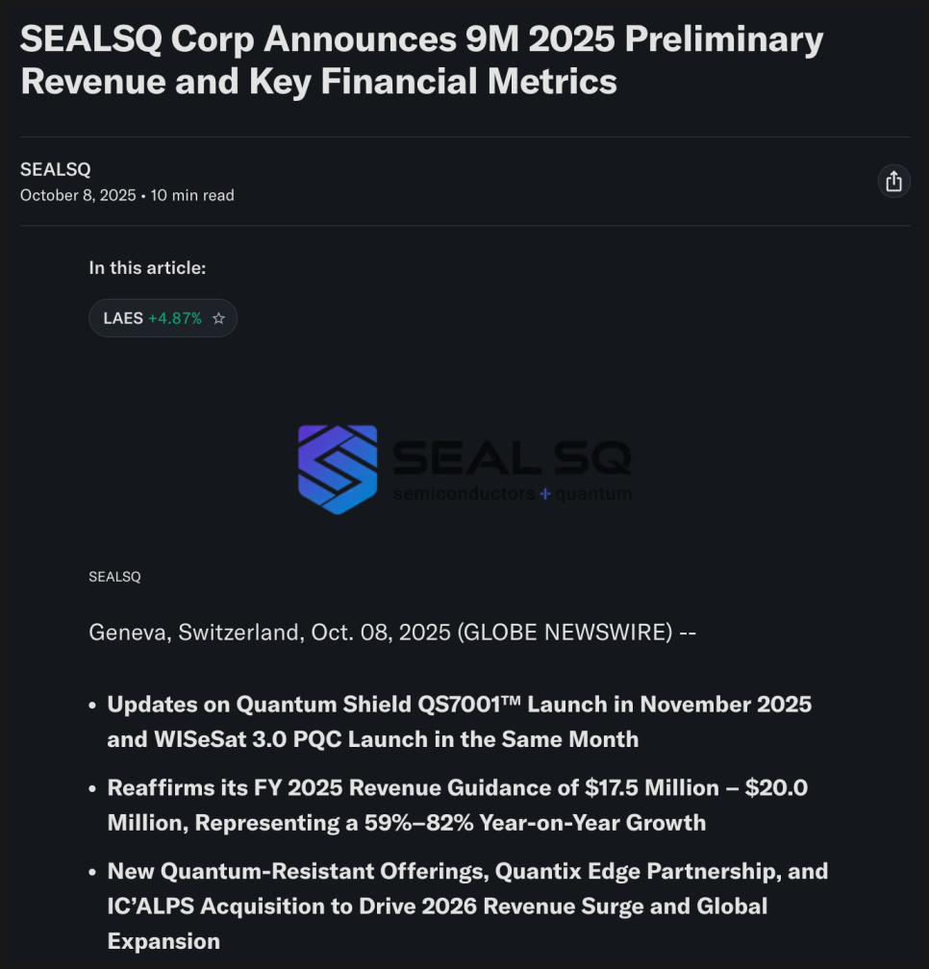
Task: Click the Quantum Shield QS7001 bullet point
Action: [459, 705]
